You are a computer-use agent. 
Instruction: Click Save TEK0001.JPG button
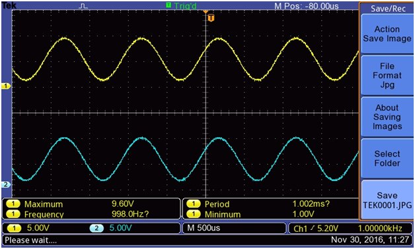tap(387, 200)
